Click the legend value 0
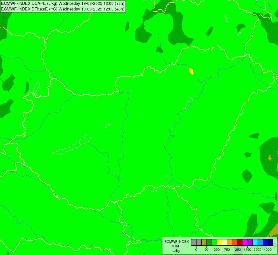Screen dimensions: 278x255 (x=196, y=250)
